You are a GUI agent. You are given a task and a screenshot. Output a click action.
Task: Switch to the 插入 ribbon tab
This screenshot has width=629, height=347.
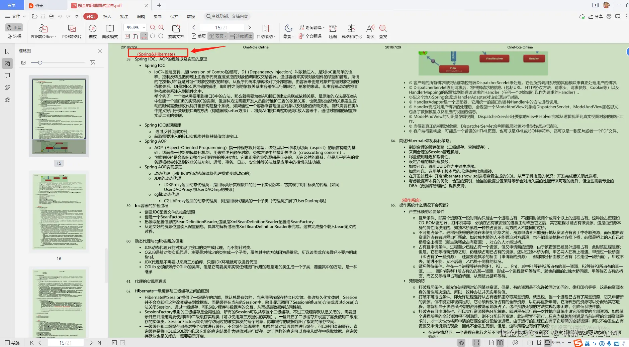(107, 16)
